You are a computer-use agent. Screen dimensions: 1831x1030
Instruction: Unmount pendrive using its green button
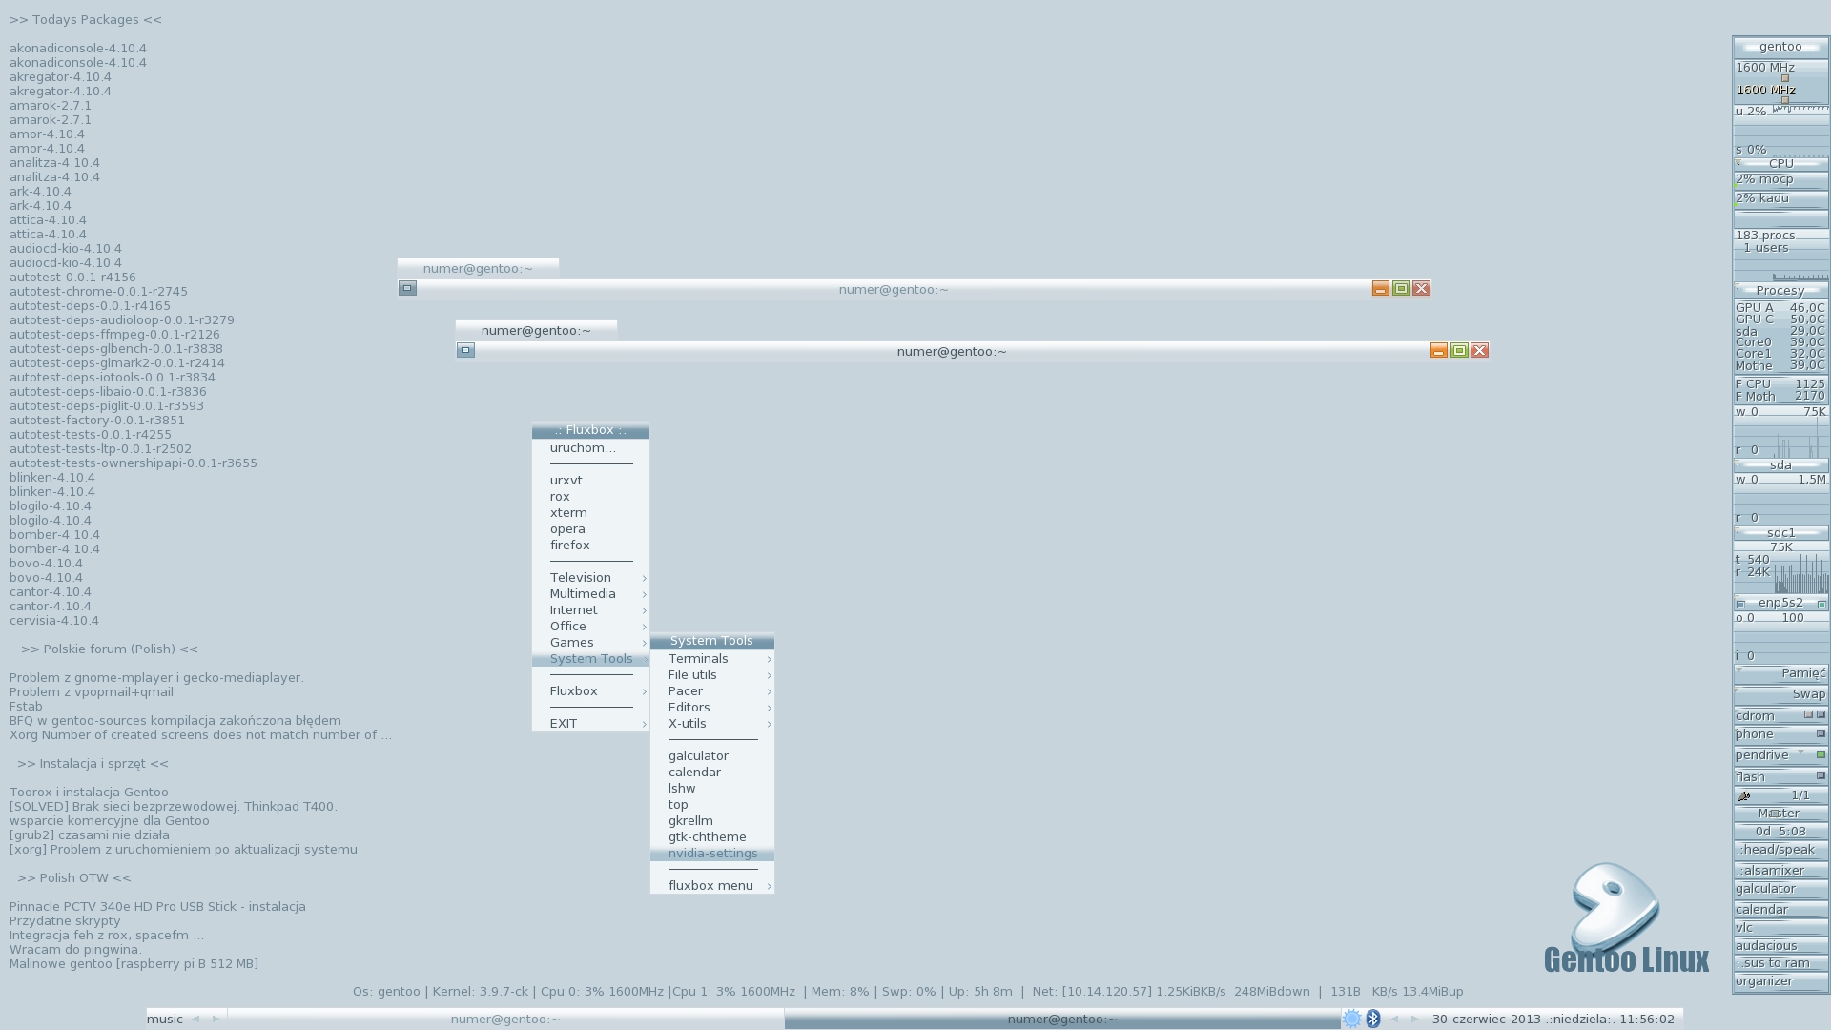coord(1821,754)
